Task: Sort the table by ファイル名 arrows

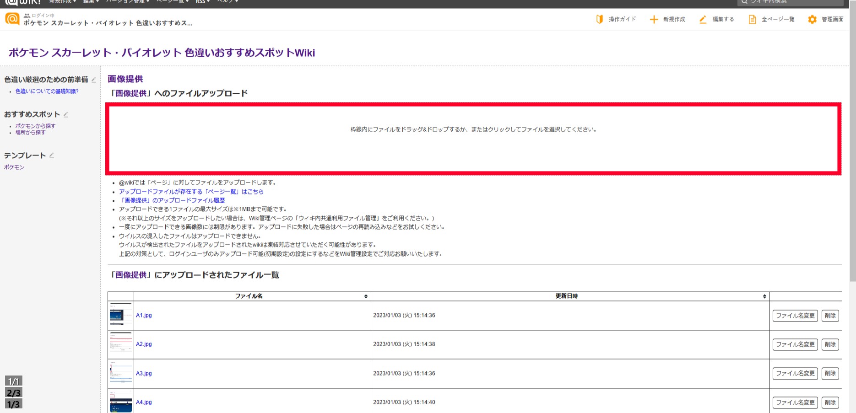Action: point(366,296)
